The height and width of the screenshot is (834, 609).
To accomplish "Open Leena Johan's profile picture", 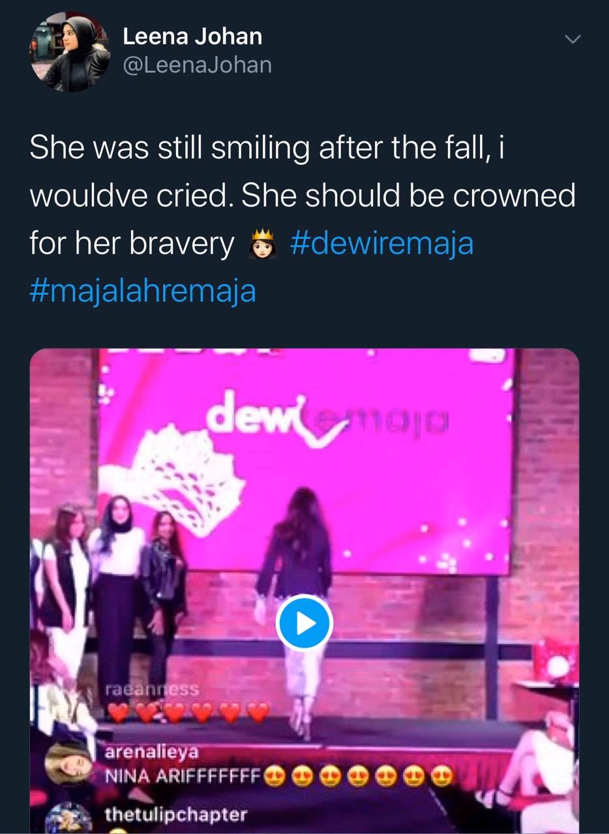I will 70,51.
